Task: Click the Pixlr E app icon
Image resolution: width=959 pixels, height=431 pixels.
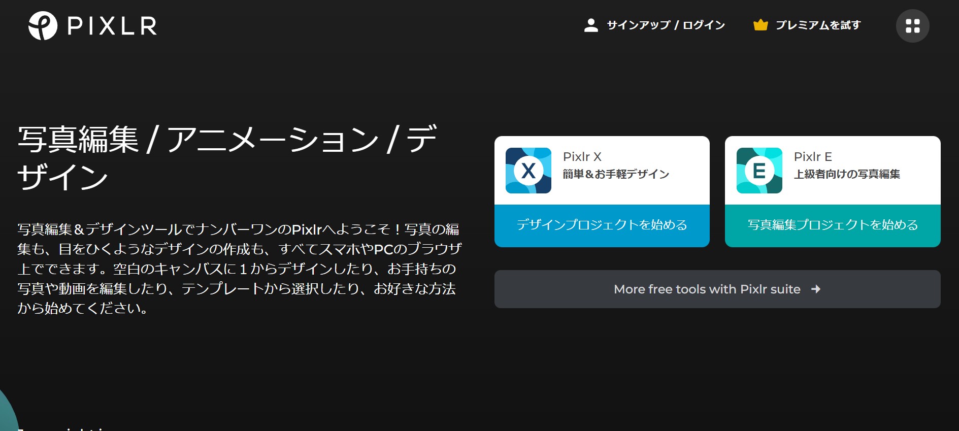Action: [x=759, y=171]
